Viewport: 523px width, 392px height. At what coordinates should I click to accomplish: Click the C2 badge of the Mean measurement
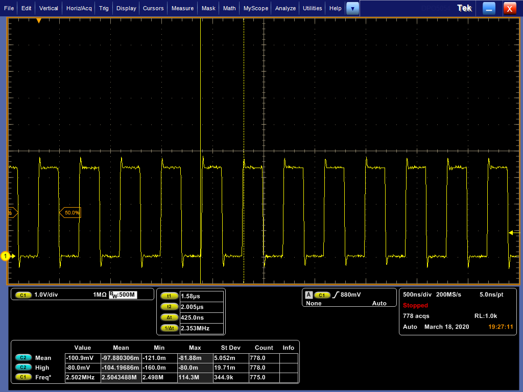(x=23, y=358)
